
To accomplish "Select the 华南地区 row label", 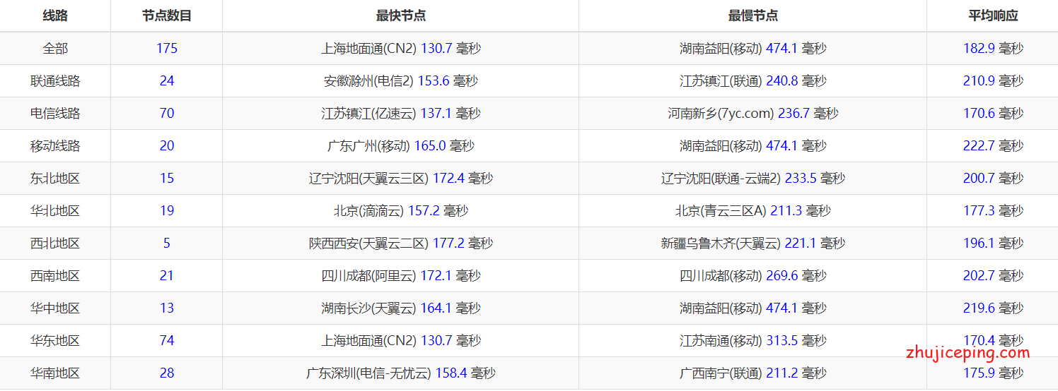I will click(55, 373).
